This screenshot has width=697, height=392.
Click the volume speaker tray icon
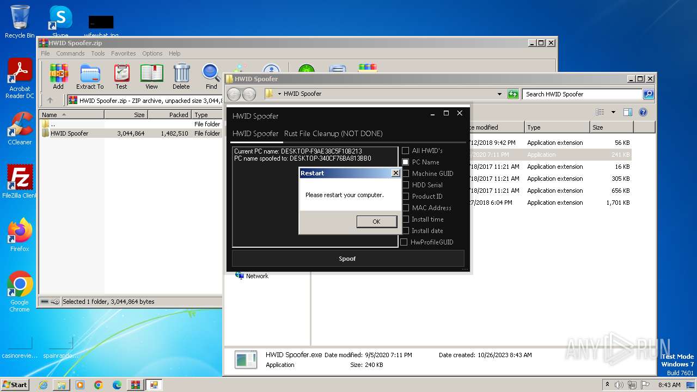click(x=619, y=385)
